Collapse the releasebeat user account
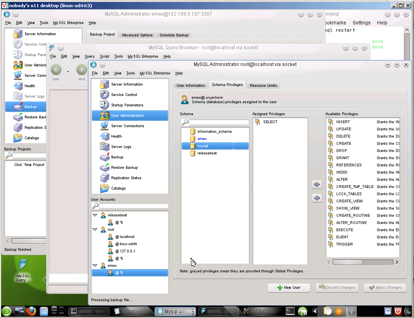 coord(95,215)
